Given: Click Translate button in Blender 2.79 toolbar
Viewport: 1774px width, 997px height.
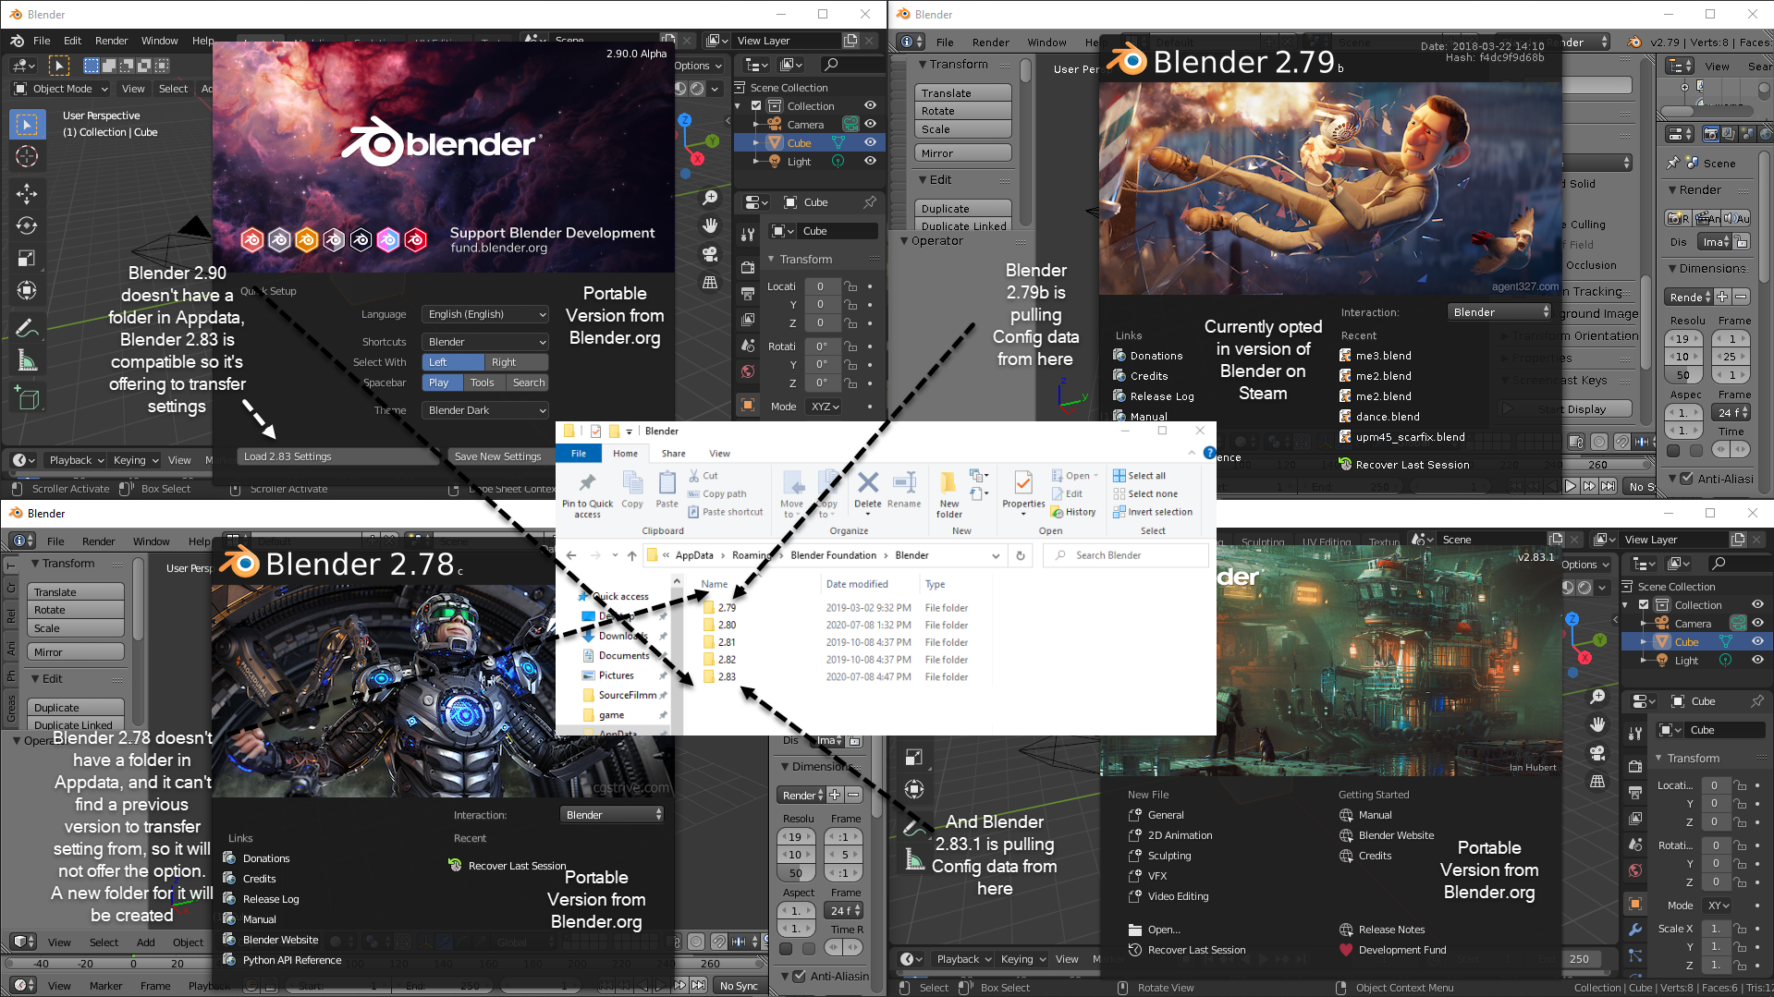Looking at the screenshot, I should coord(963,93).
